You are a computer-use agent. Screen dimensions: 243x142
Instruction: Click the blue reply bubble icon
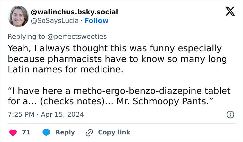click(46, 132)
